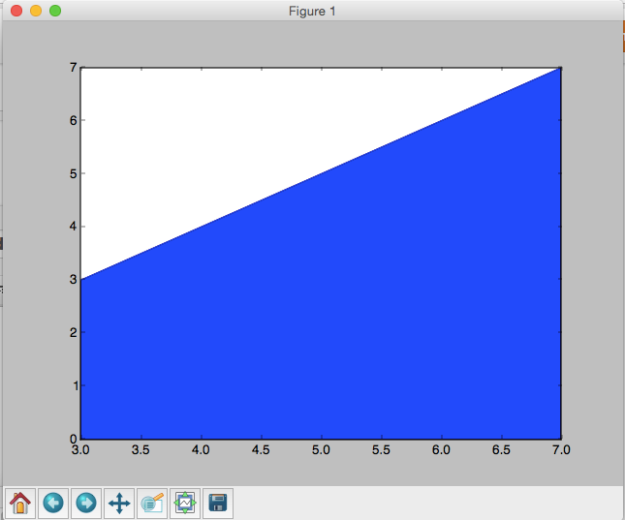Click x-axis tick label 5.5

(381, 450)
